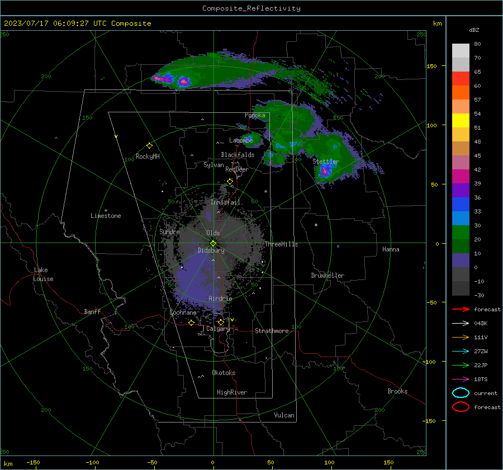
Task: Click the Brooks city label
Action: pyautogui.click(x=397, y=391)
